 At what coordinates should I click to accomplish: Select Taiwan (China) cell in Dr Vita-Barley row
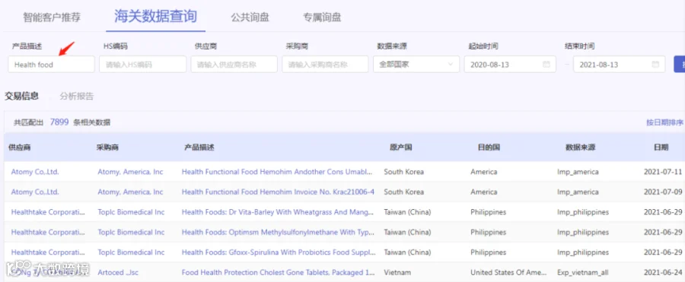click(407, 212)
